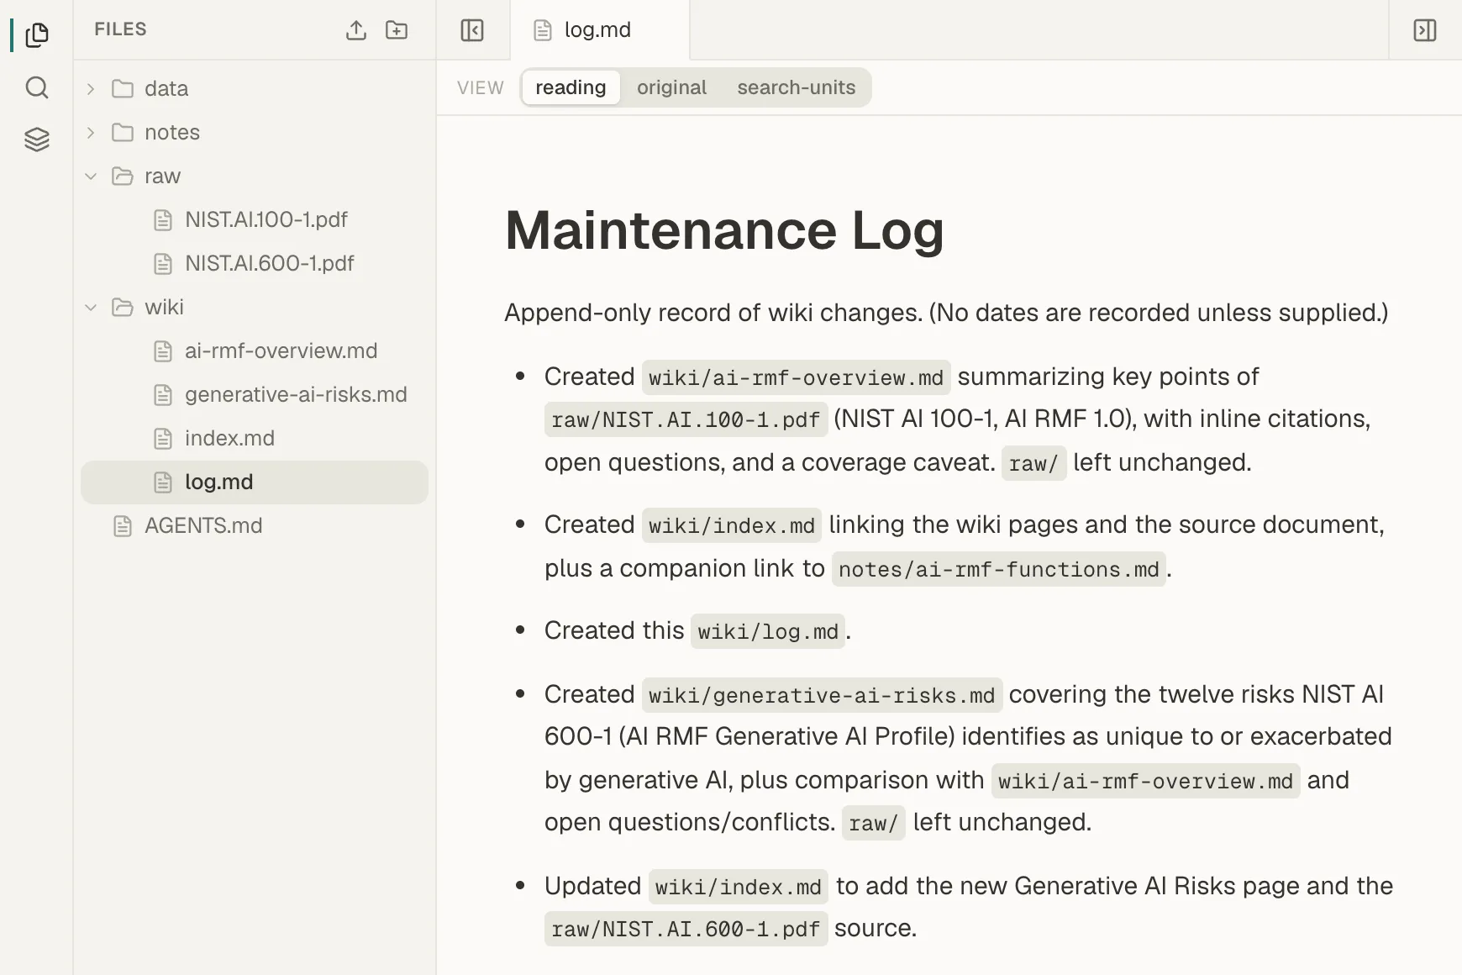This screenshot has height=975, width=1462.
Task: Click the raw/NIST.AI.600-1.pdf inline code
Action: [686, 929]
